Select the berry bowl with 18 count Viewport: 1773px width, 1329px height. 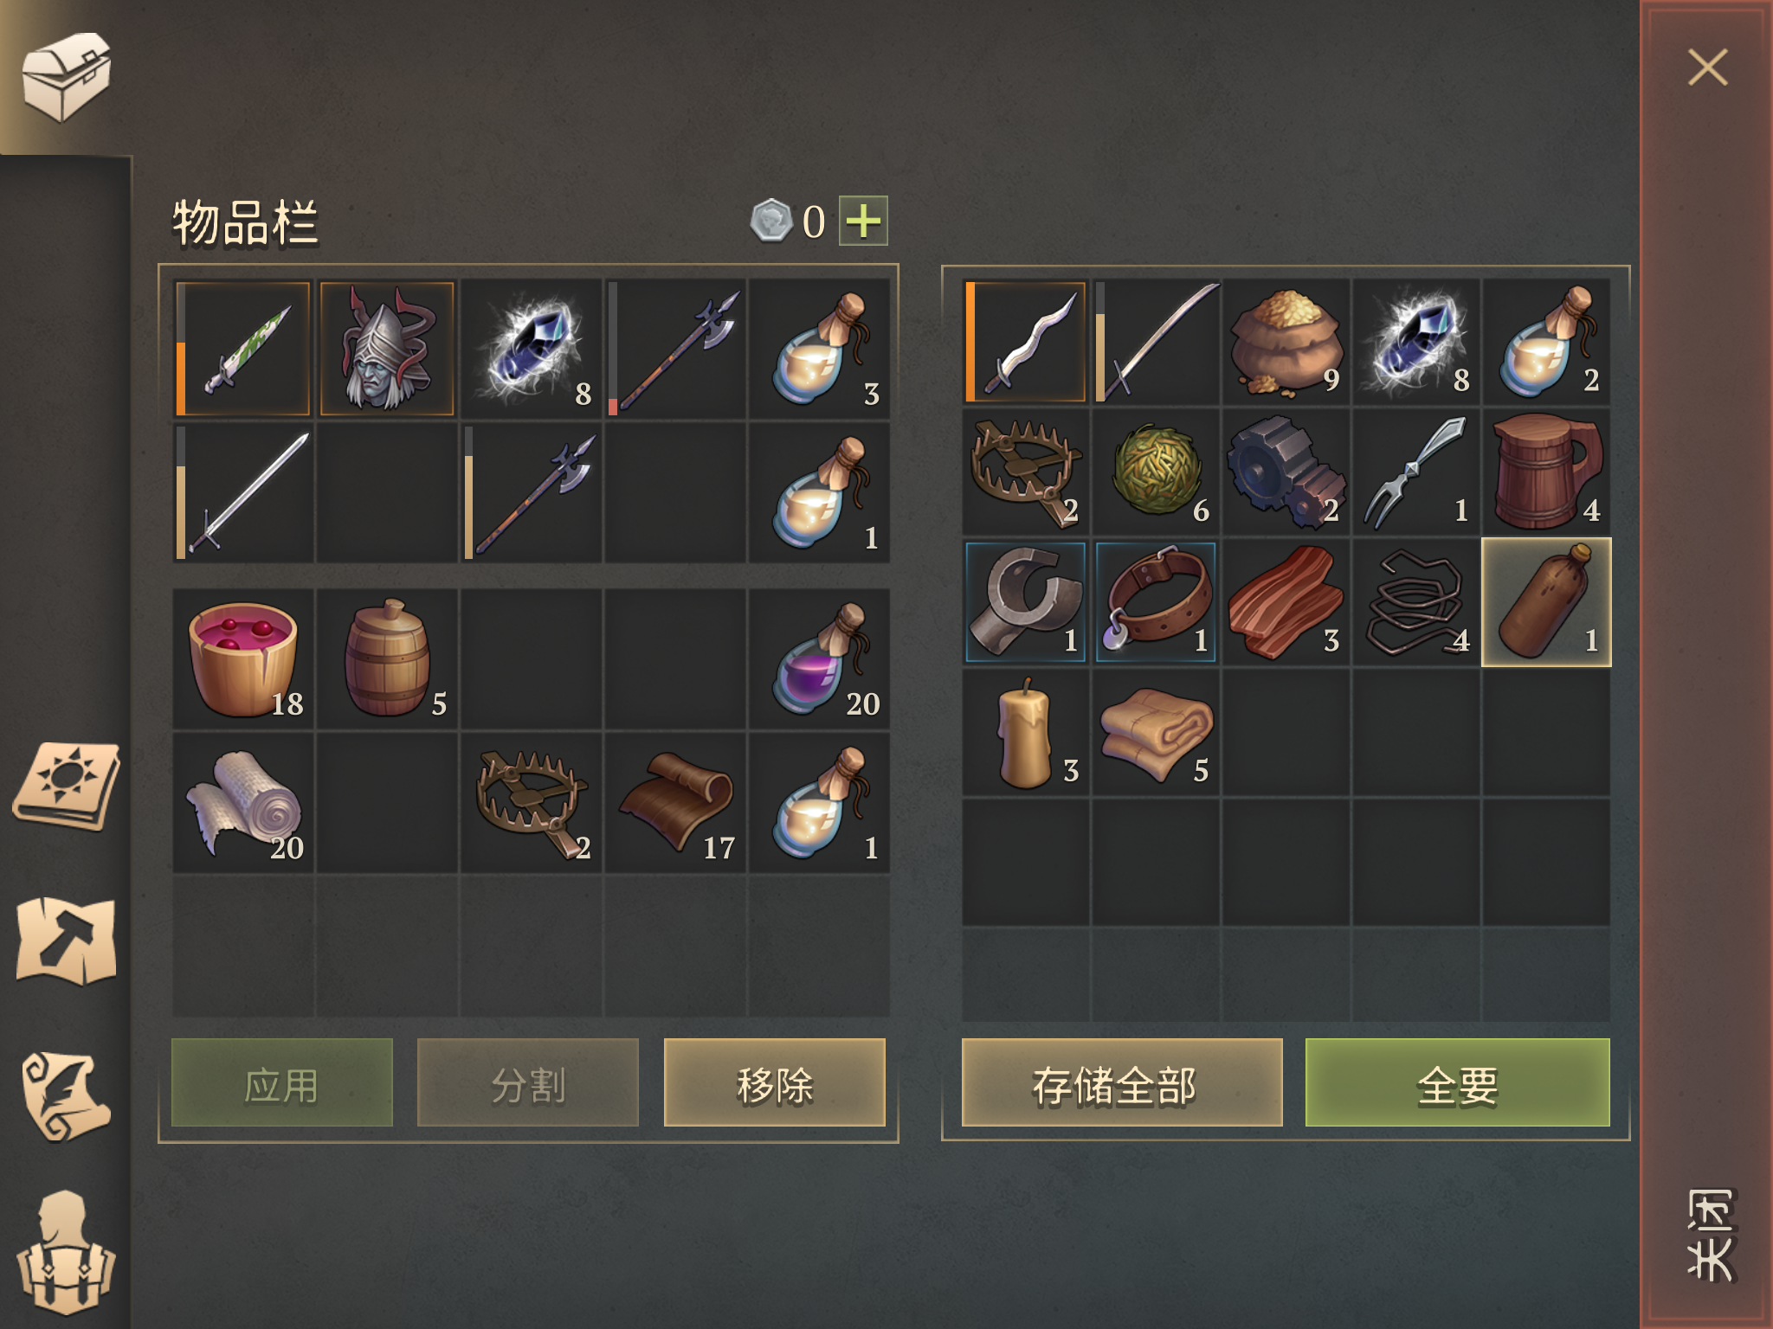click(243, 658)
